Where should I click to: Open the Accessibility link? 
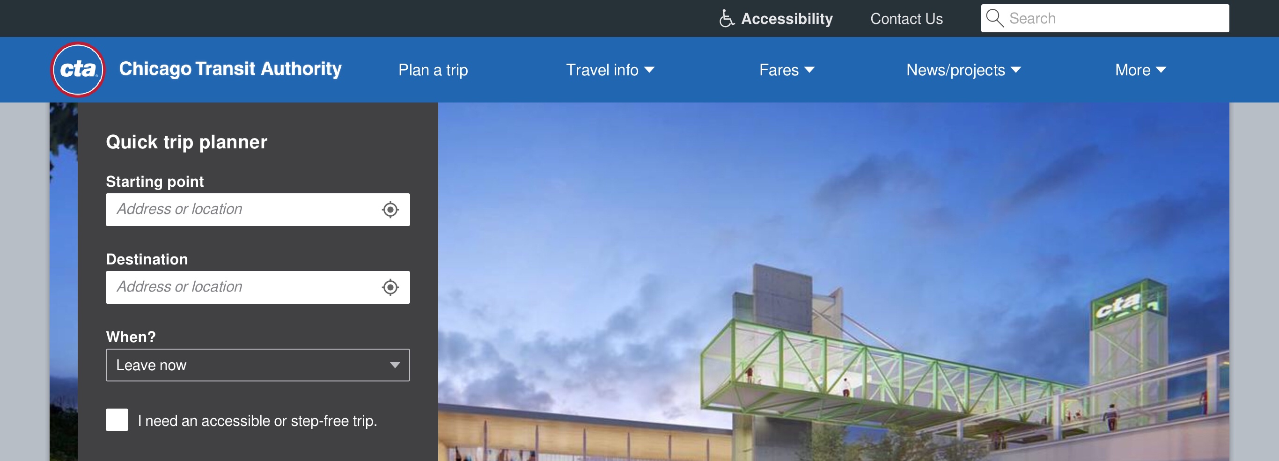click(776, 19)
